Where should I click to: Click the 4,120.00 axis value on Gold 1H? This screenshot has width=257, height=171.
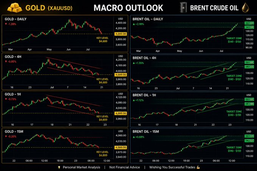(x=121, y=97)
